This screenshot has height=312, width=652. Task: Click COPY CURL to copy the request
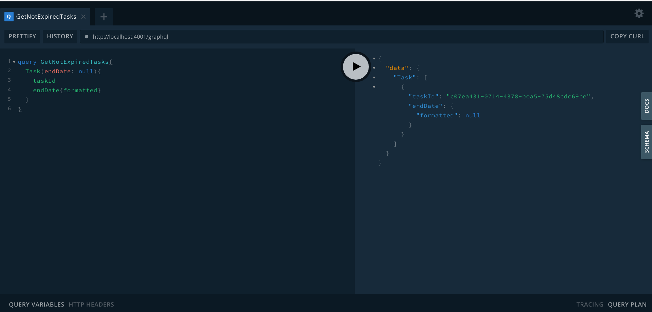tap(627, 36)
